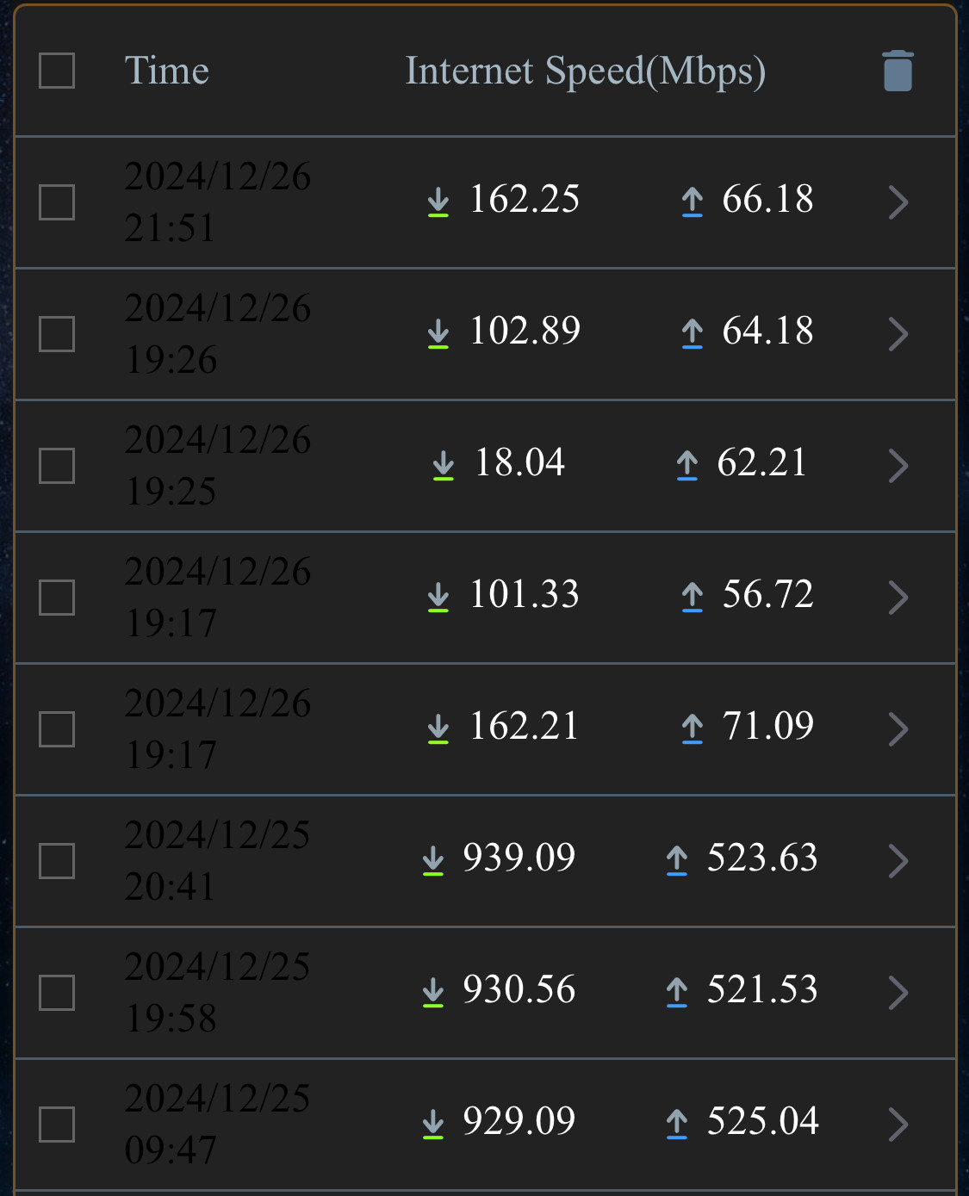This screenshot has height=1196, width=969.
Task: Click the Internet Speed(Mbps) column header
Action: pyautogui.click(x=586, y=72)
